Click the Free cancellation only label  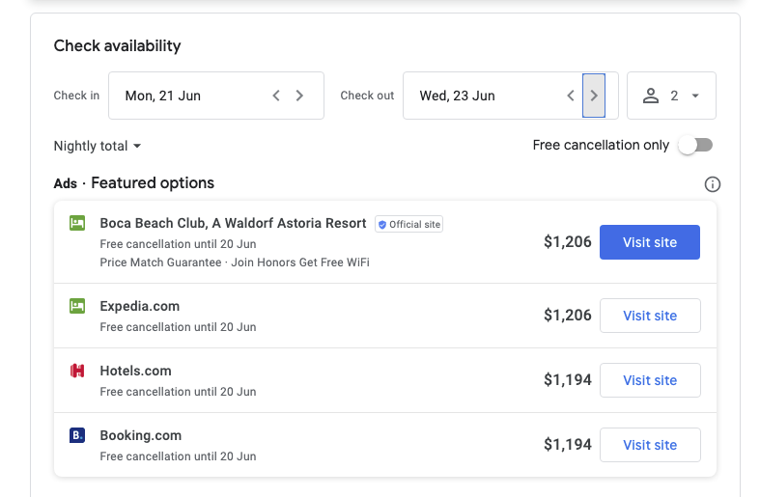click(x=601, y=145)
